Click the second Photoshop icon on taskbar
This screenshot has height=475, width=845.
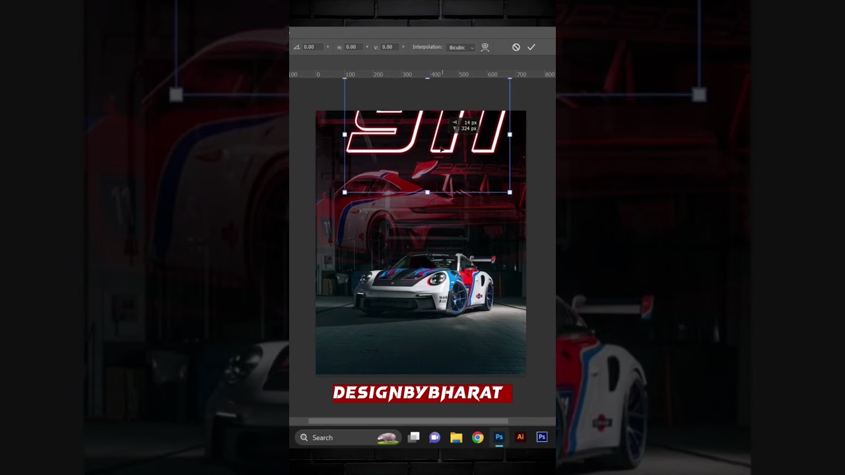[542, 437]
